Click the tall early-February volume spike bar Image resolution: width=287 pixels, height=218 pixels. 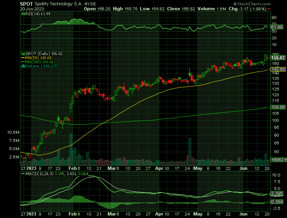tap(71, 149)
